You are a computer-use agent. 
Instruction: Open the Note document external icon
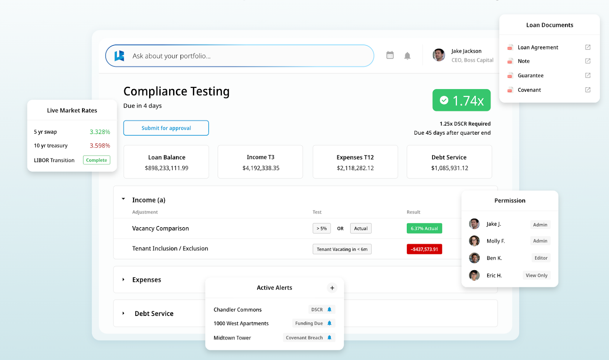588,61
